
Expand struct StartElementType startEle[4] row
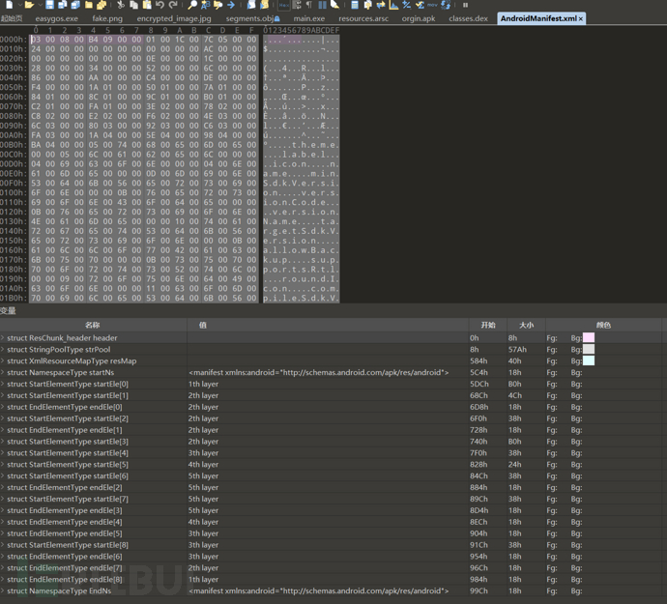3,453
